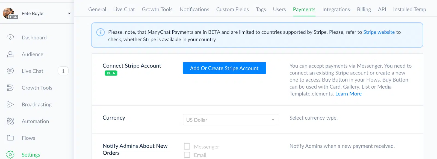Follow the Learn More link

click(x=348, y=94)
